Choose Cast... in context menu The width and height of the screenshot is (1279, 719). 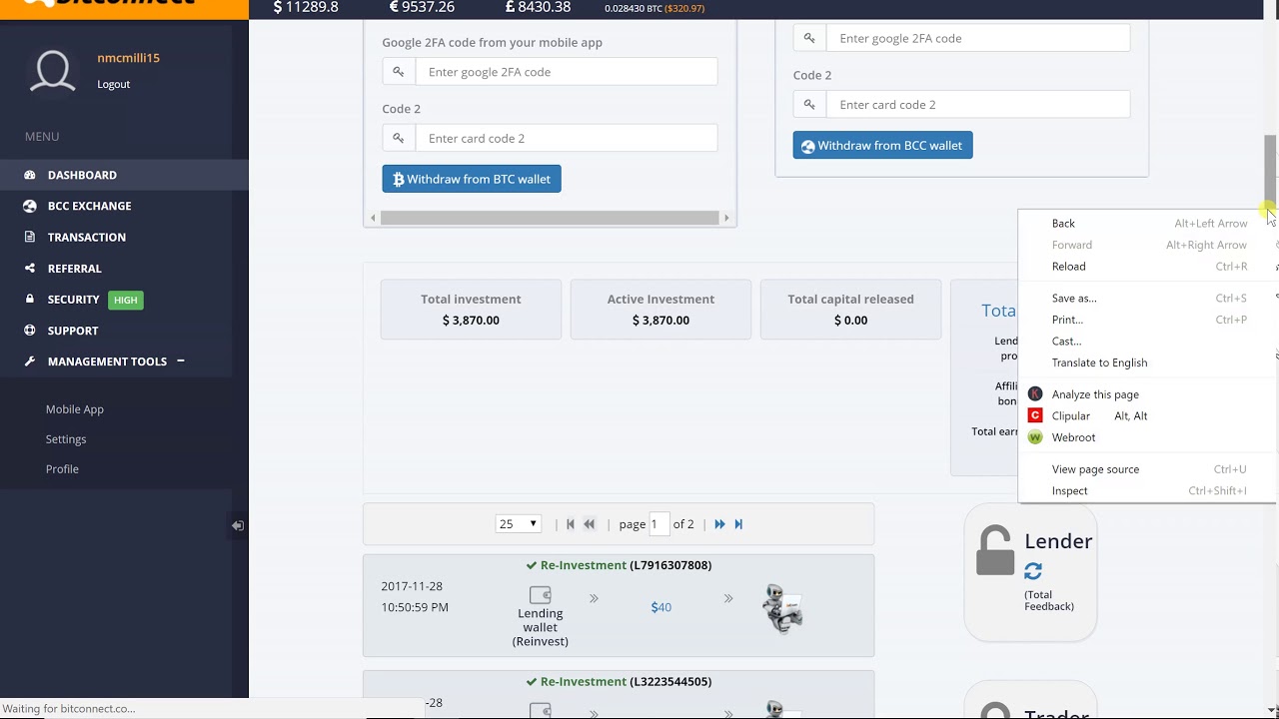click(1148, 342)
